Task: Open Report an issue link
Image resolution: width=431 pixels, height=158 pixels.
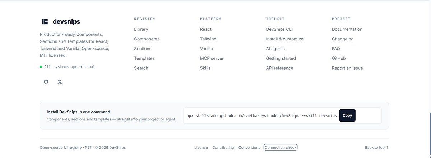Action: pyautogui.click(x=347, y=68)
